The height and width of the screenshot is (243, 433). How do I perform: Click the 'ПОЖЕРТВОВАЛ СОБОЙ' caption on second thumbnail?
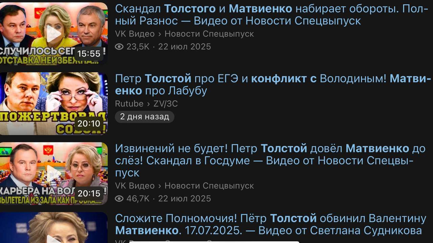click(x=53, y=122)
